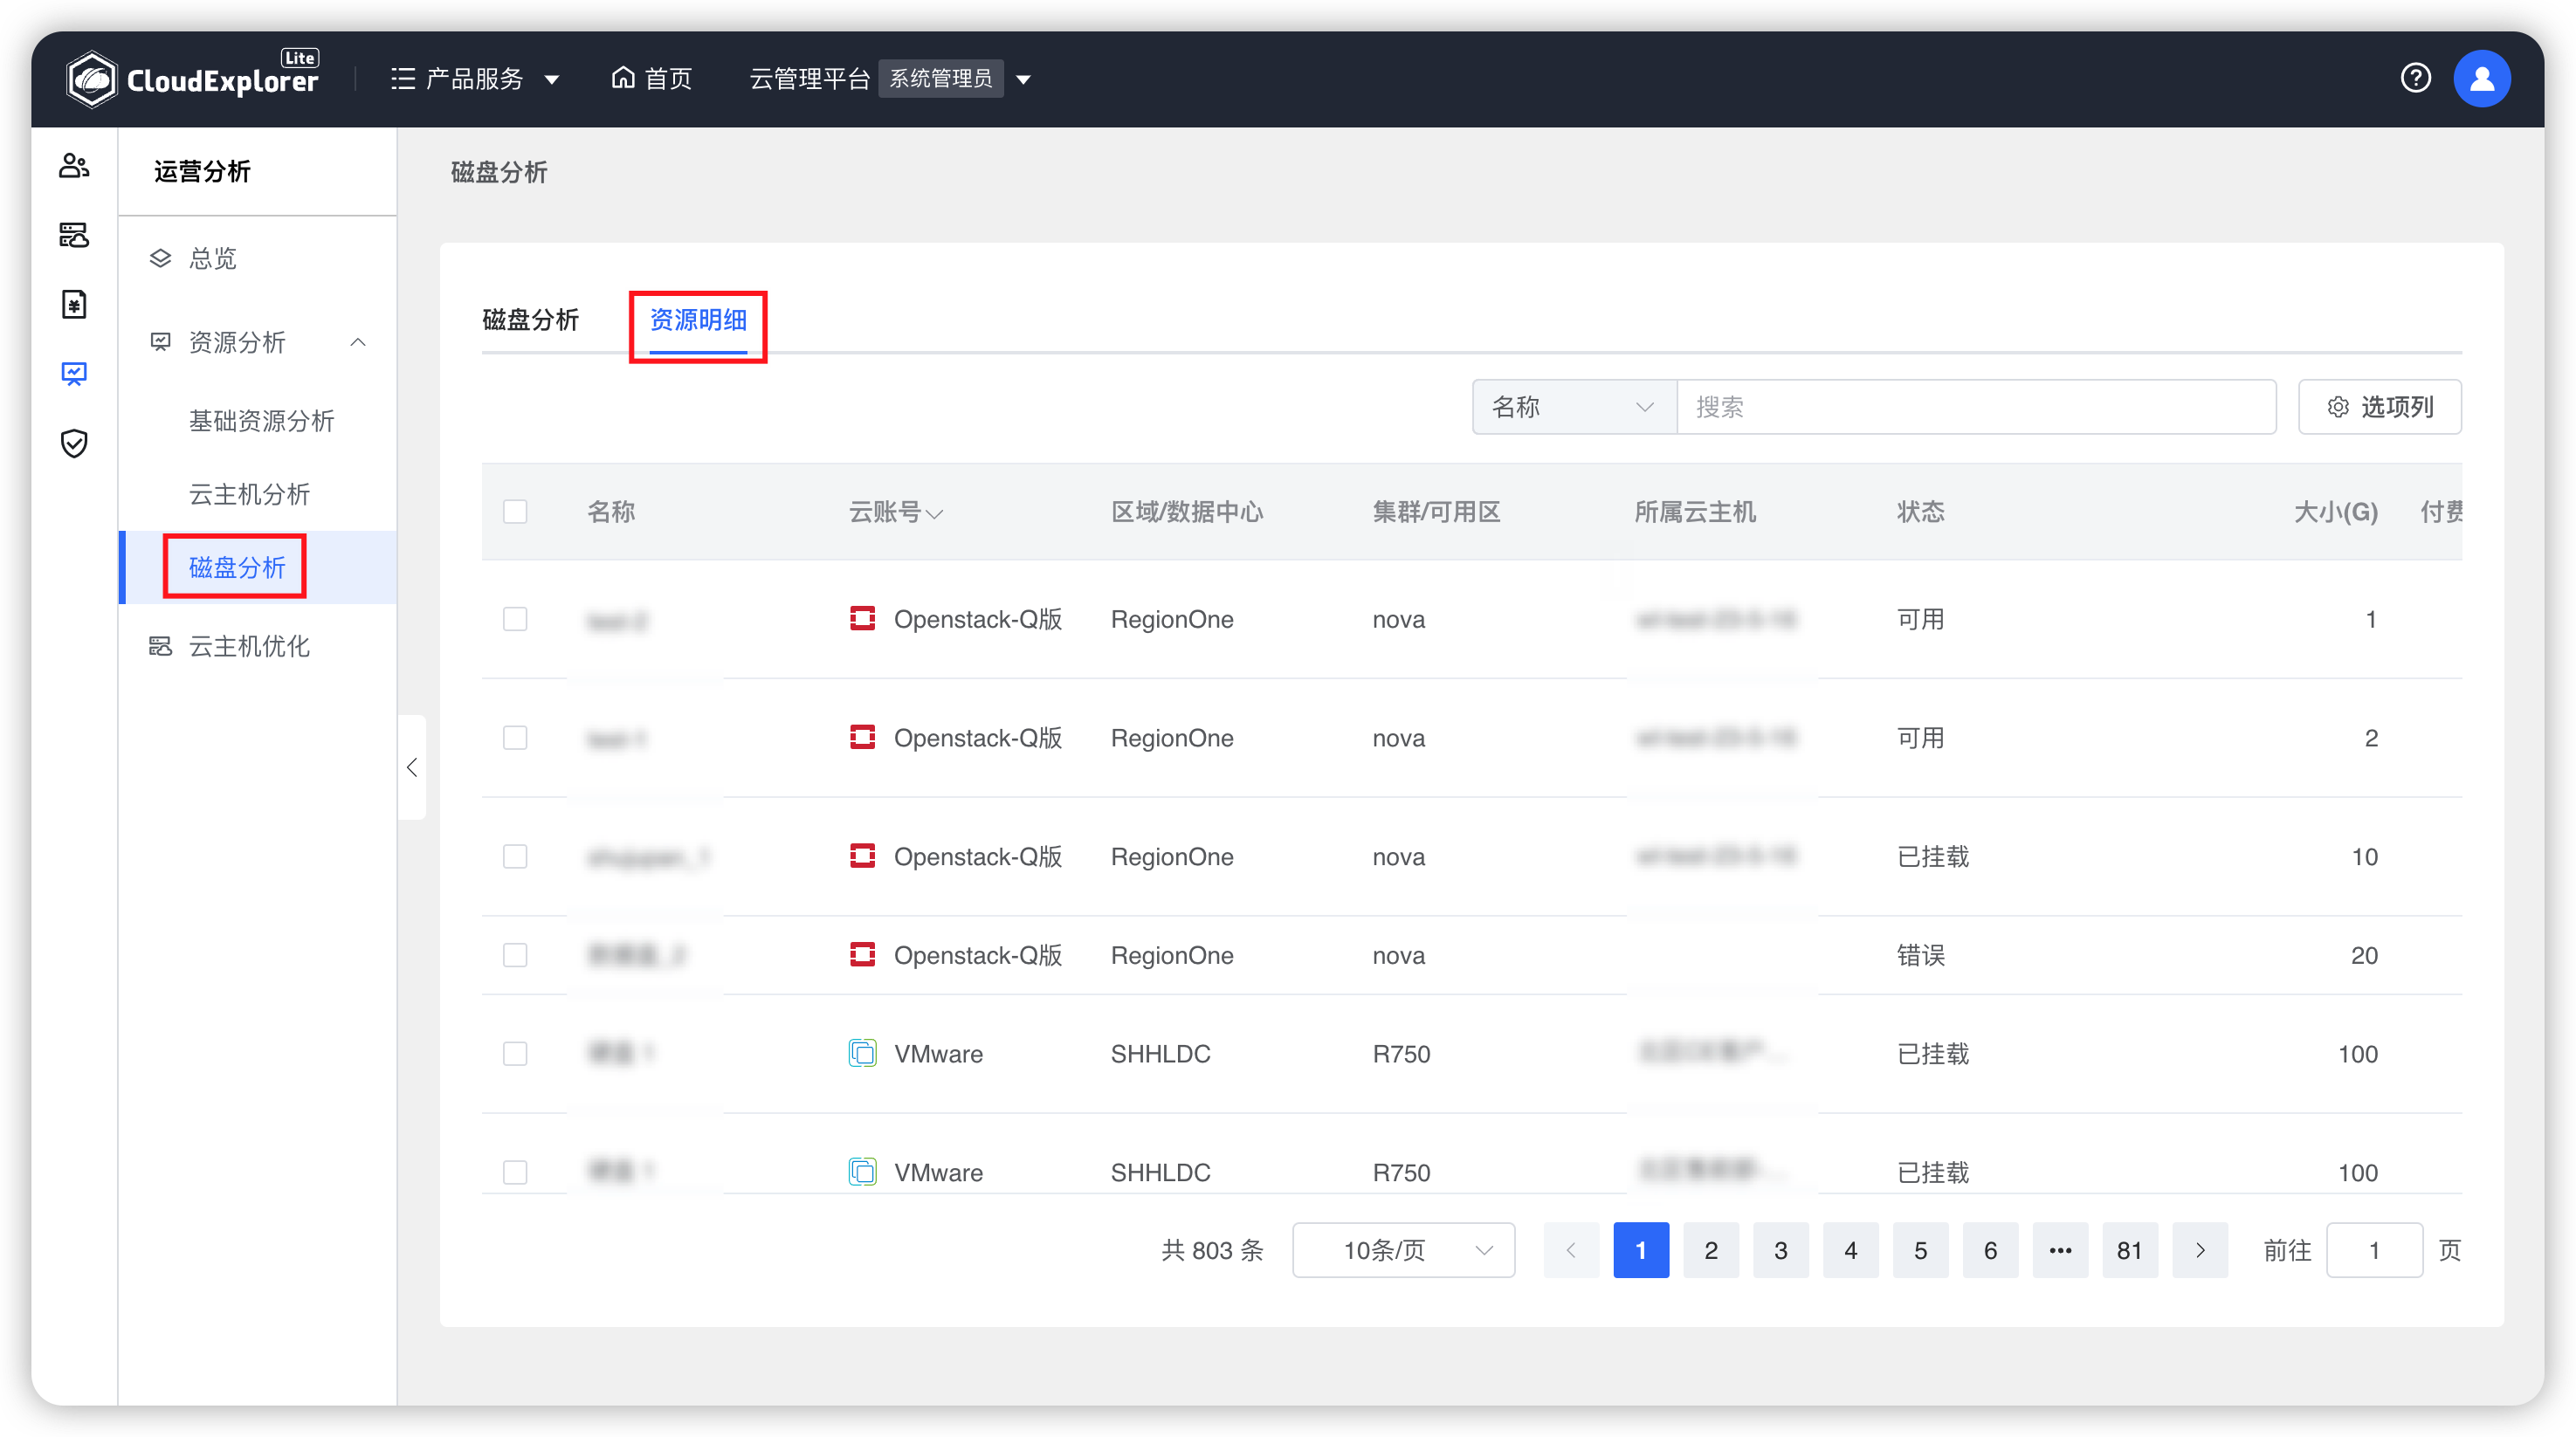The height and width of the screenshot is (1437, 2576).
Task: Click the pagination ellipsis button
Action: tap(2060, 1250)
